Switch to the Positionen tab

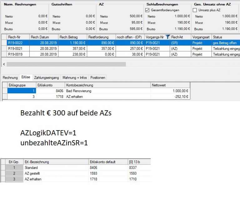98,77
